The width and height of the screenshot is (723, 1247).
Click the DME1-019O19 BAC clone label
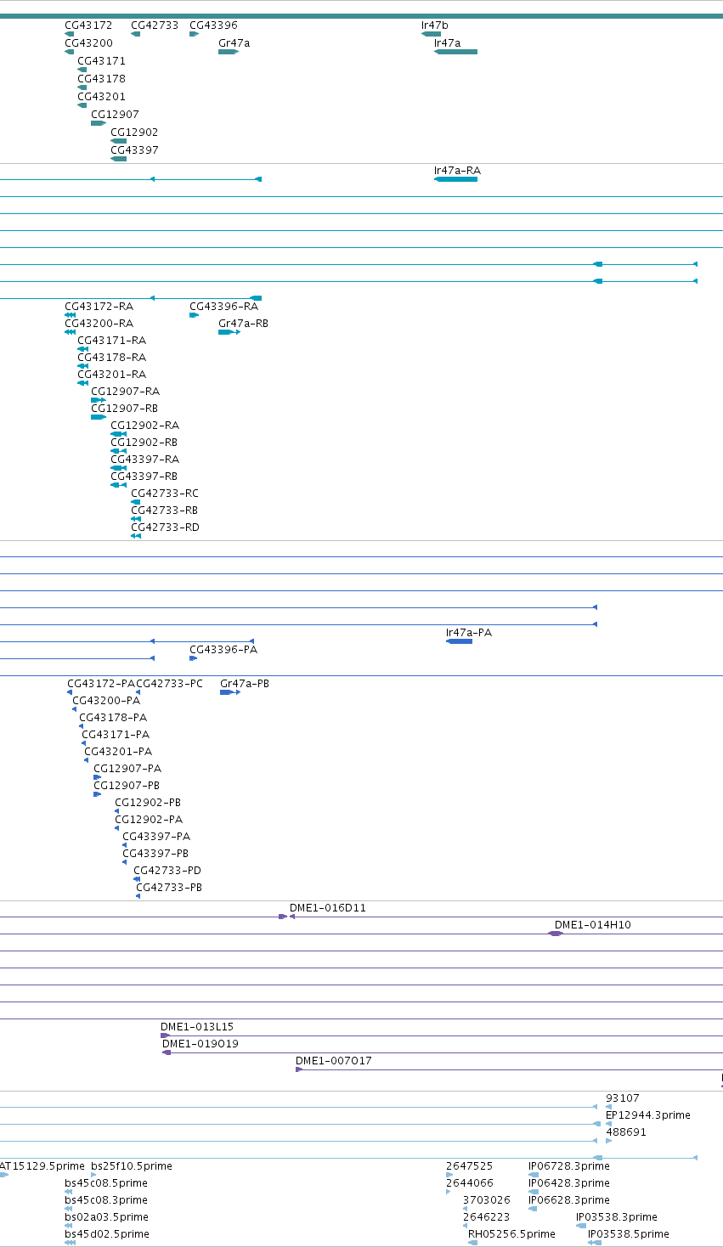[x=201, y=1044]
